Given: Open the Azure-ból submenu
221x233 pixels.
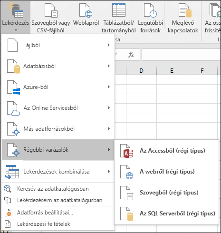Looking at the screenshot, I should point(58,87).
